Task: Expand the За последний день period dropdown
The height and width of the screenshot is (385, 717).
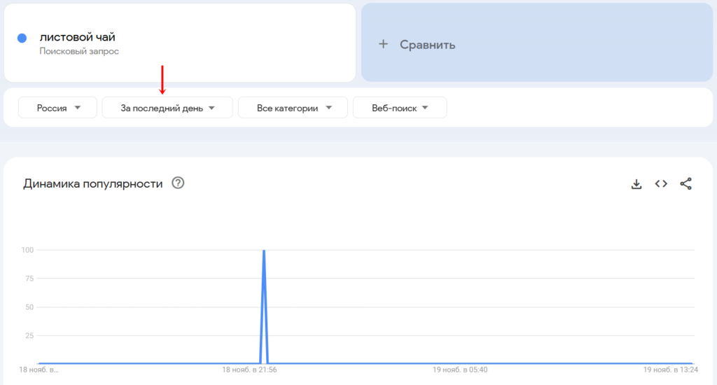Action: tap(167, 108)
